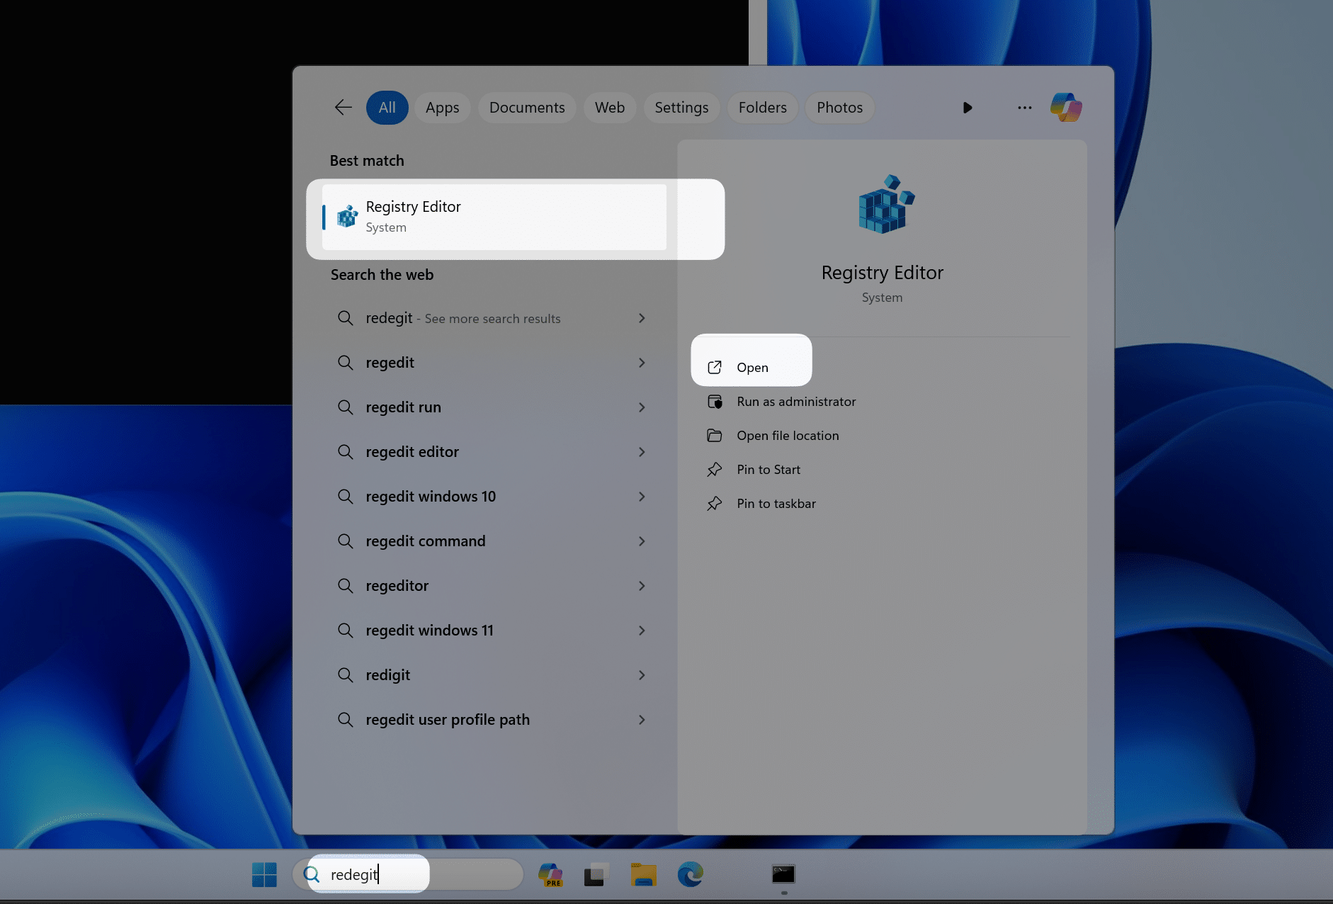Viewport: 1333px width, 904px height.
Task: Click the shield icon beside Run as administrator
Action: click(x=715, y=402)
